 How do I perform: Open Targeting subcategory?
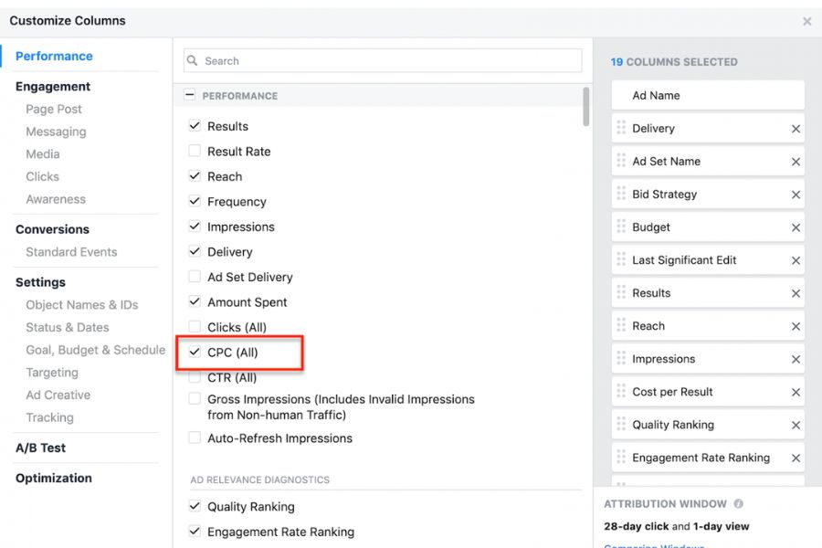52,373
